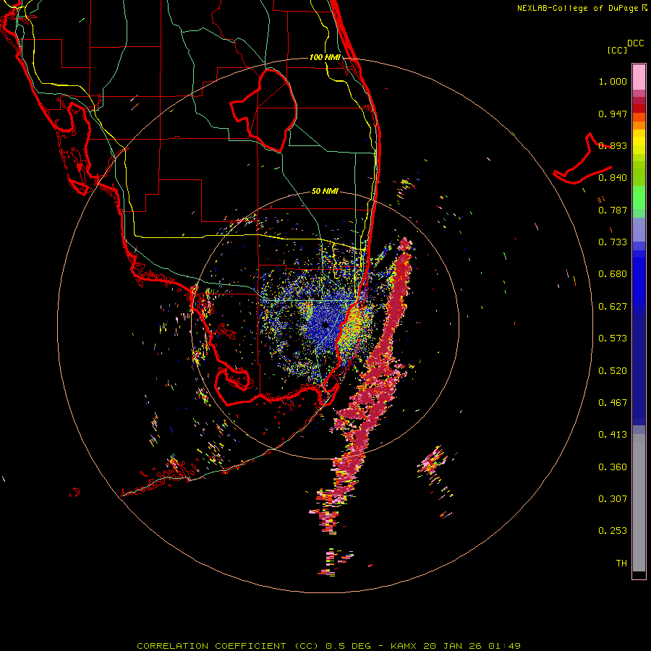651x651 pixels.
Task: Click the KAMX radar site identifier
Action: 404,646
